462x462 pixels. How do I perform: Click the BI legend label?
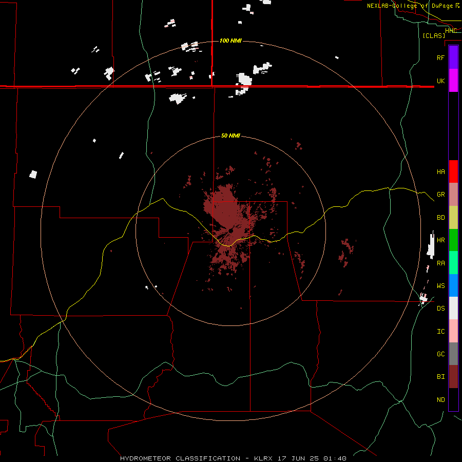[440, 377]
